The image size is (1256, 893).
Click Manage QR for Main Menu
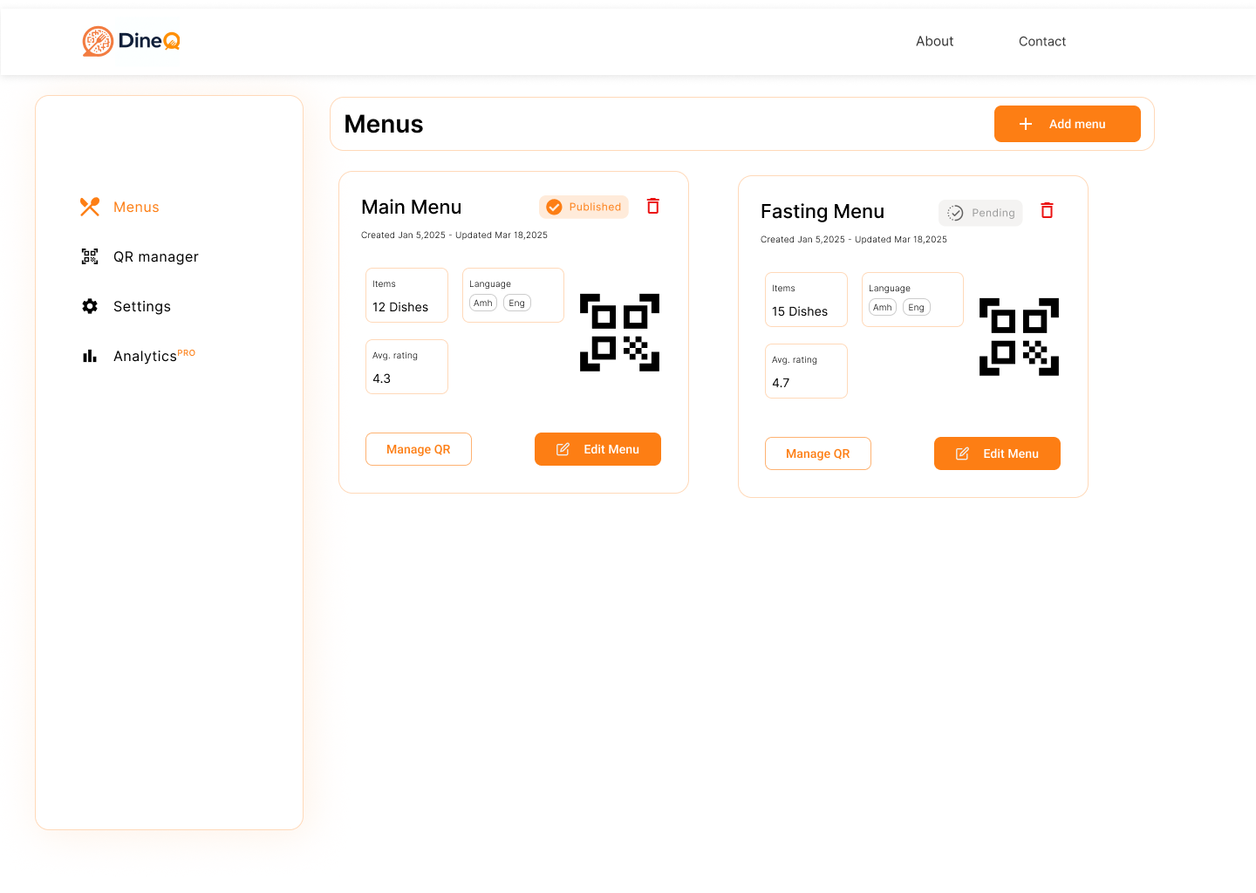point(419,449)
